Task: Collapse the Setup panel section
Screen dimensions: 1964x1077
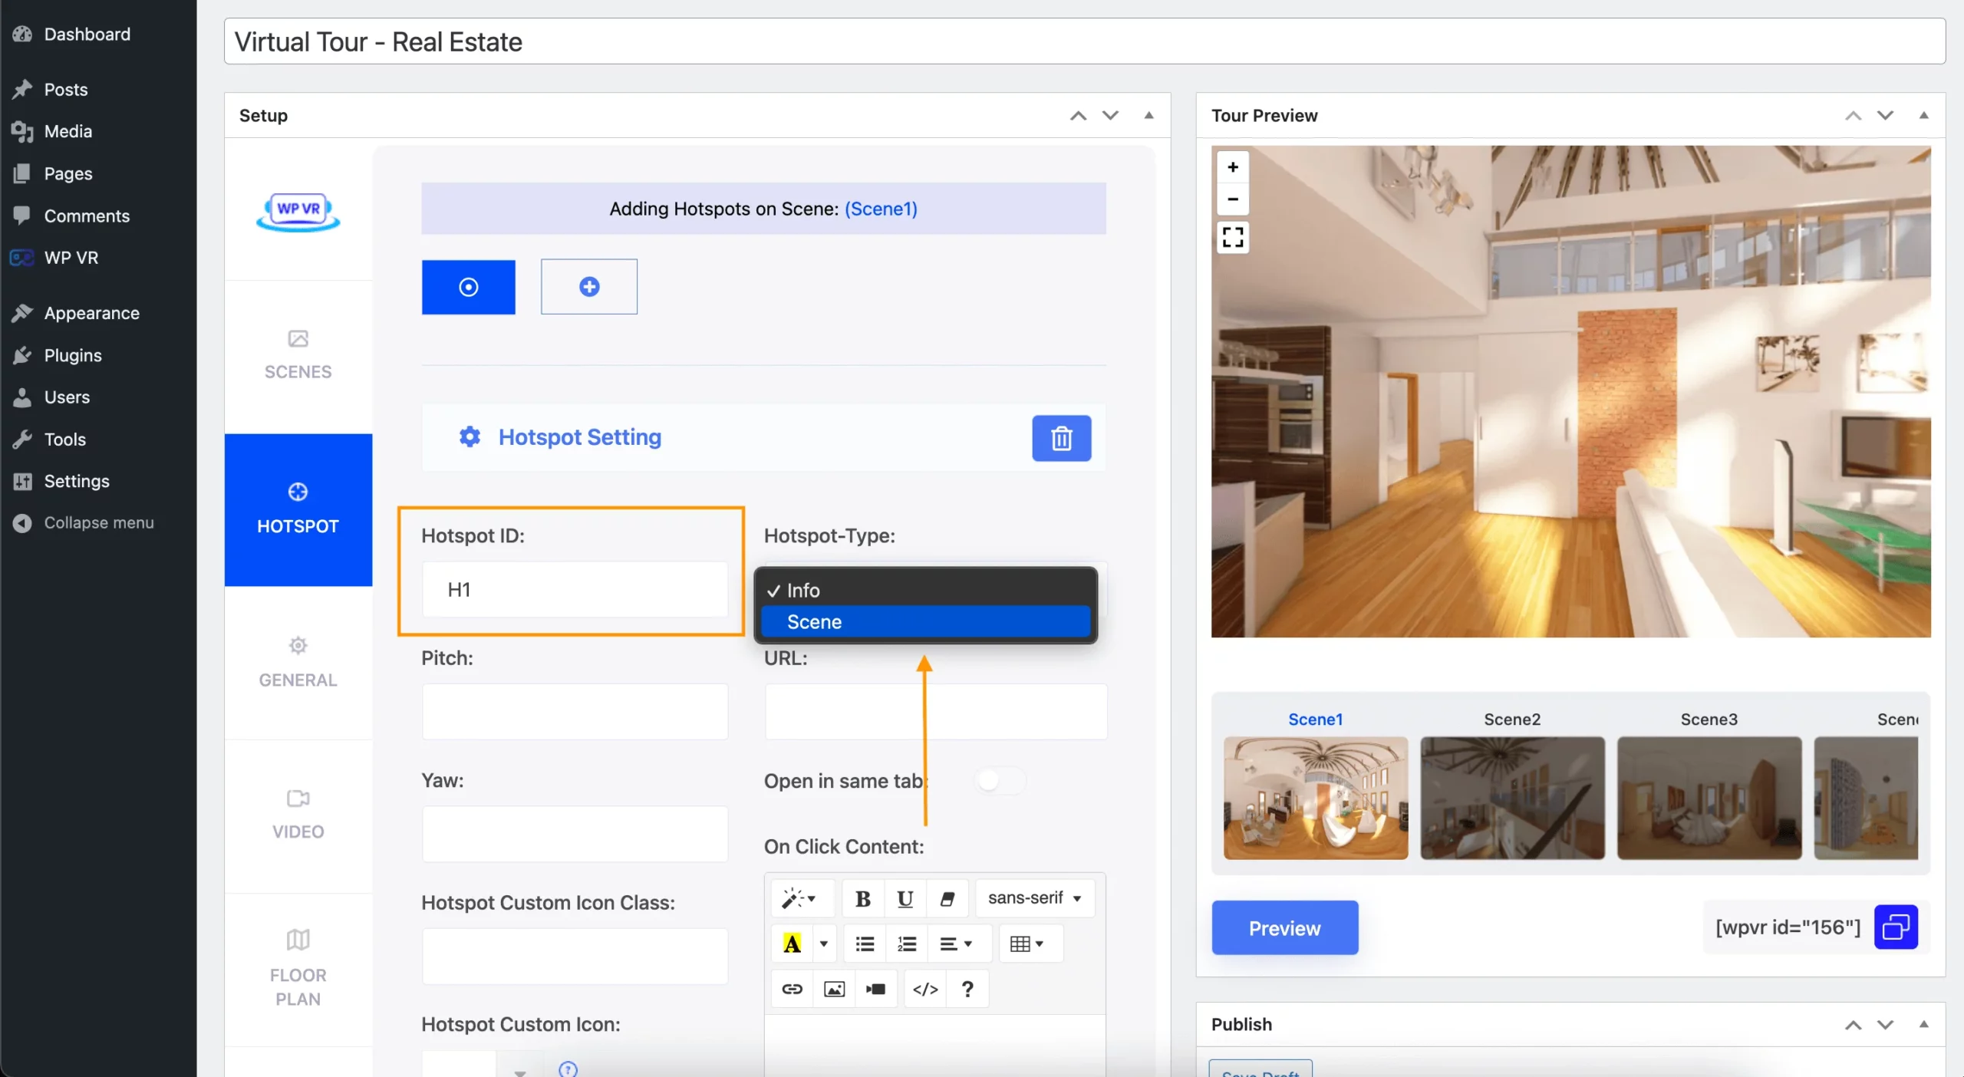Action: [1147, 114]
